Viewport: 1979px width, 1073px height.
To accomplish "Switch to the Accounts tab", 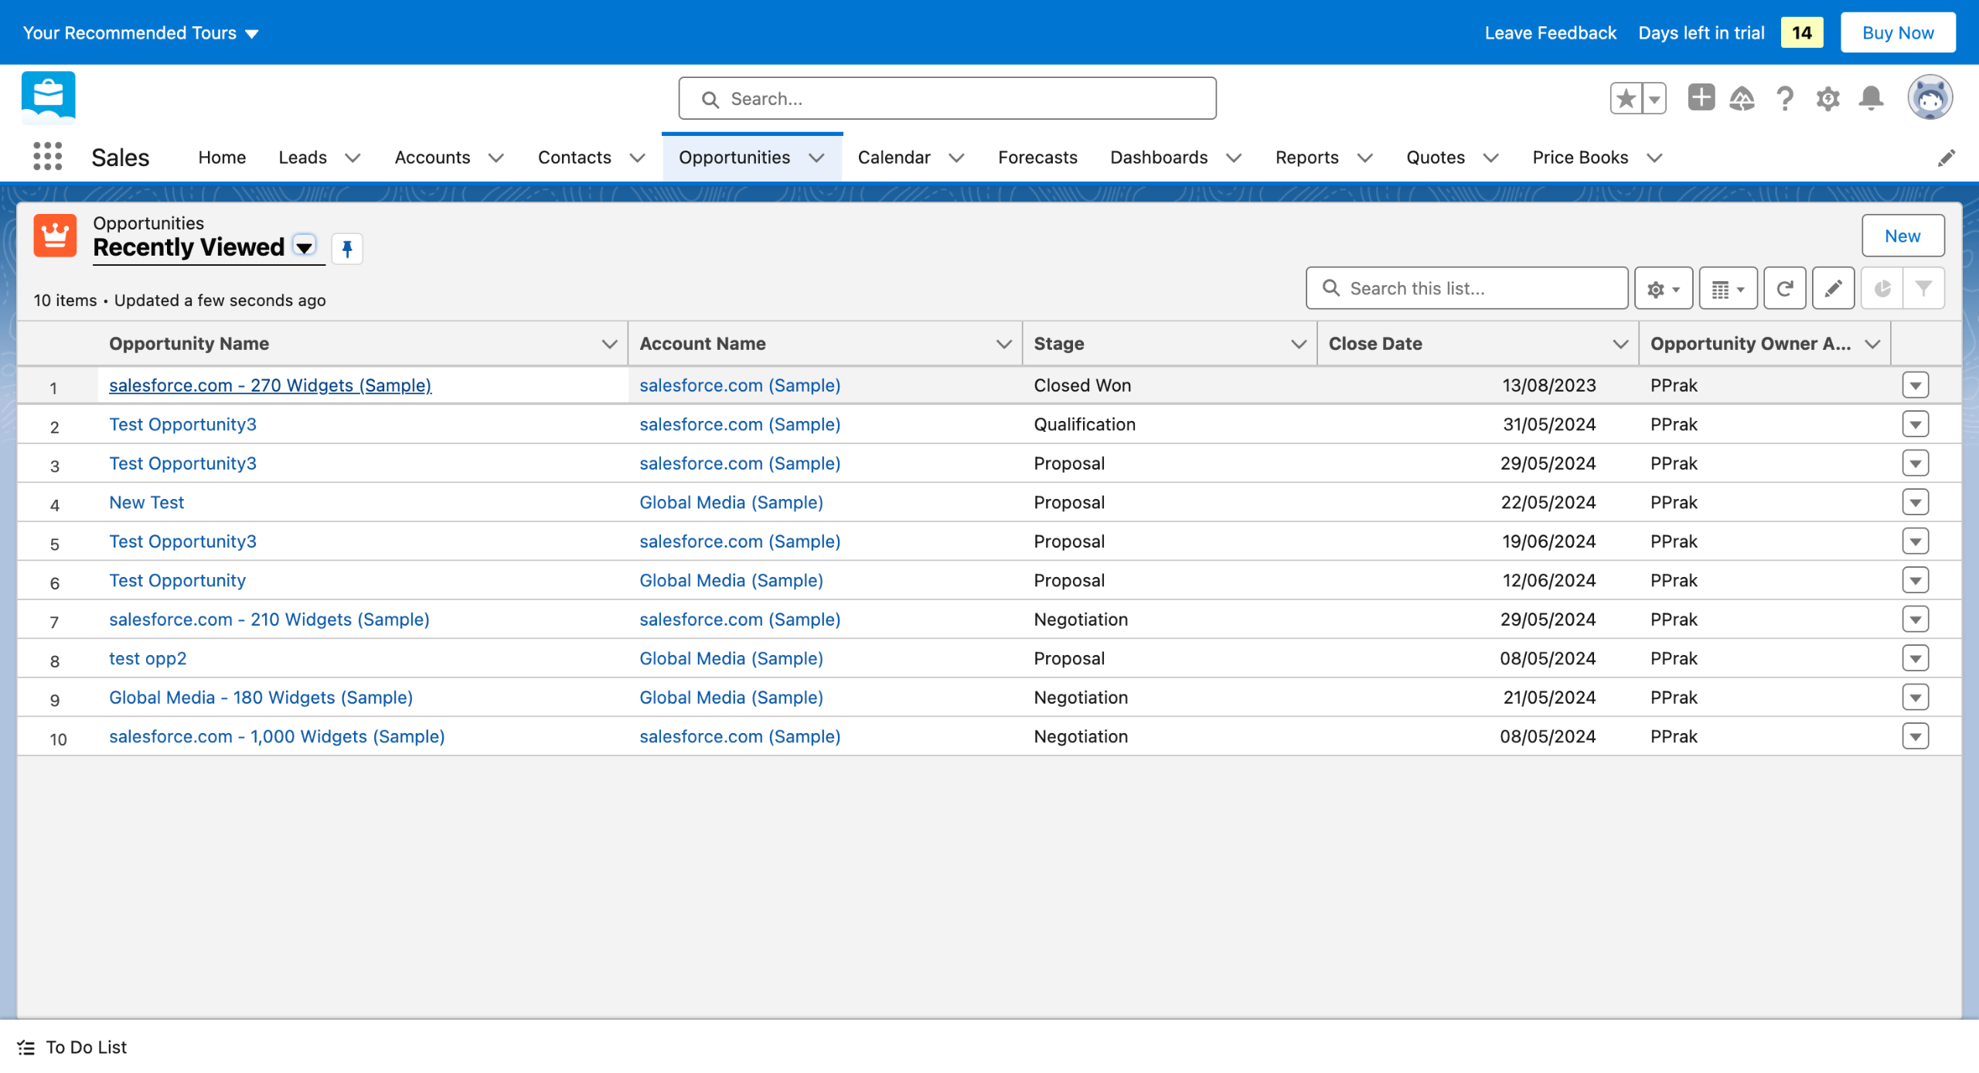I will coord(432,158).
